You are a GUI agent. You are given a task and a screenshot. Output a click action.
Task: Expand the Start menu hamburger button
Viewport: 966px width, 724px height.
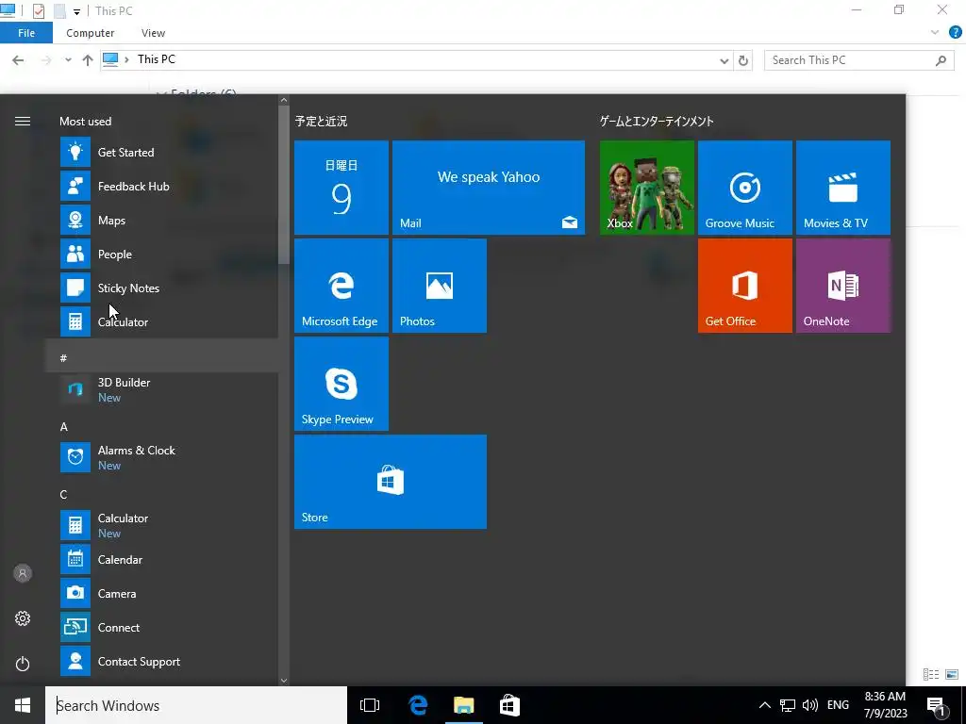coord(23,122)
